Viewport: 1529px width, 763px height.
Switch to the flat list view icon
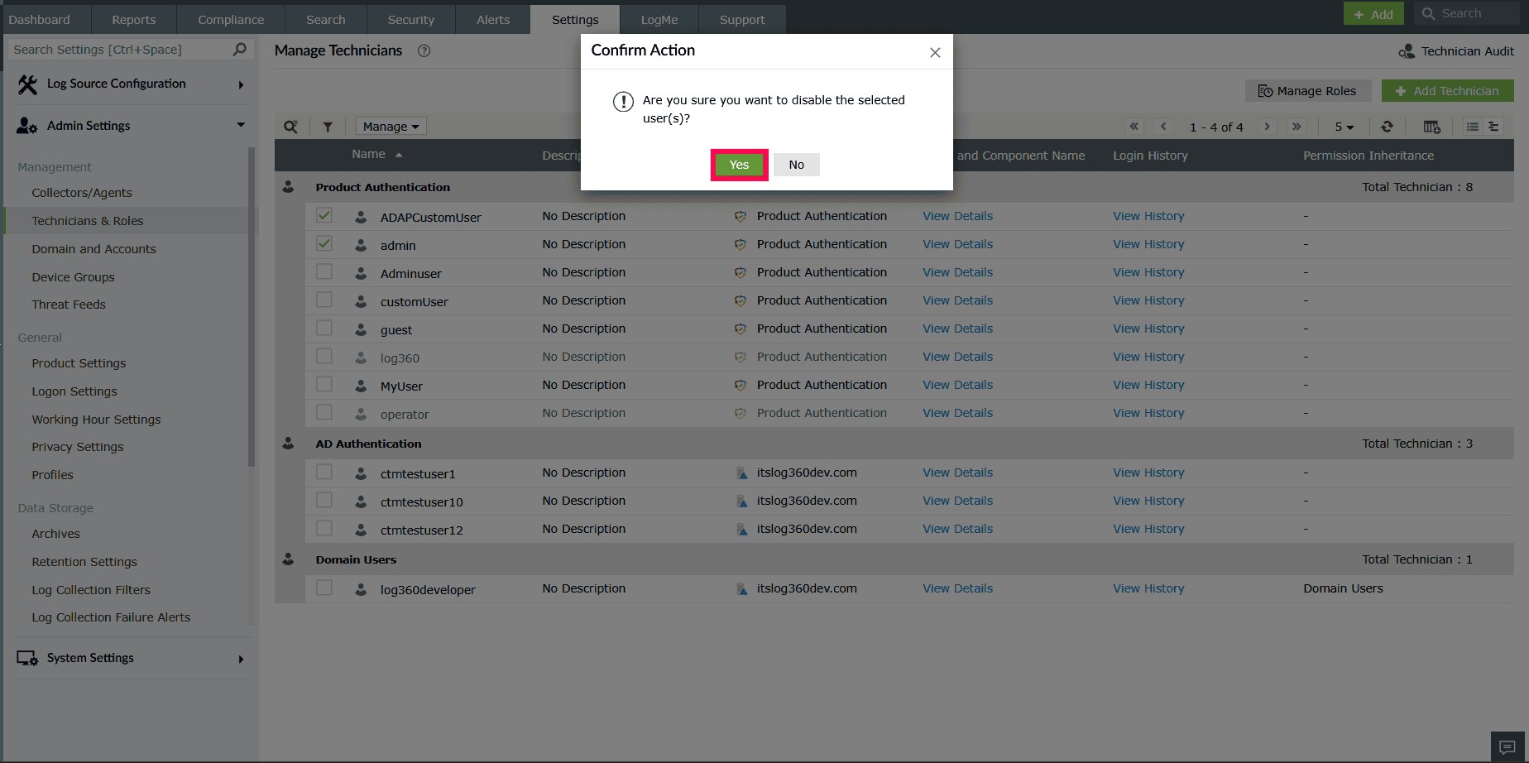pos(1473,127)
